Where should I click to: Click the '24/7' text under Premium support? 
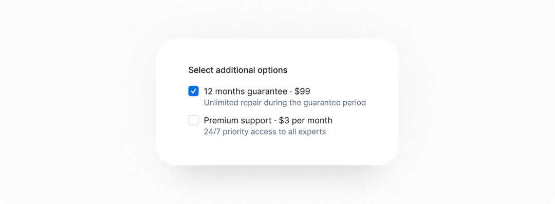[x=211, y=132]
